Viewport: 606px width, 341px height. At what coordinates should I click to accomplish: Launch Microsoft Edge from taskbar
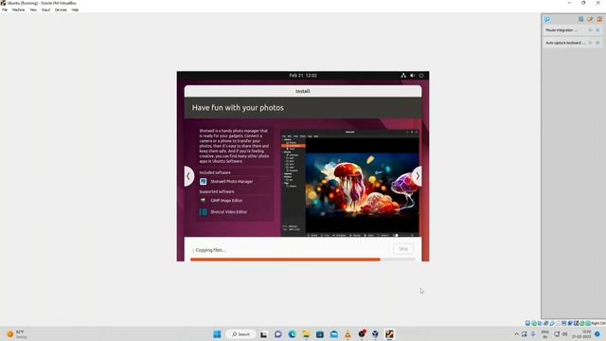(292, 334)
